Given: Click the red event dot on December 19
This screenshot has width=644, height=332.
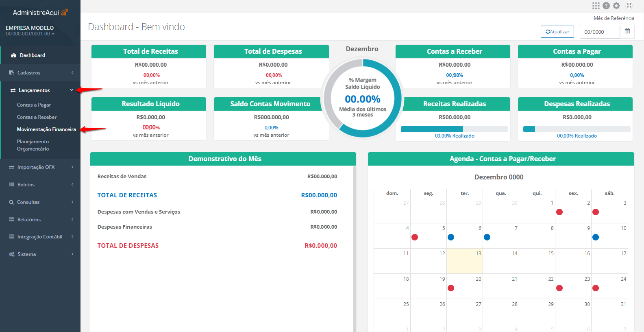Looking at the screenshot, I should (x=451, y=288).
